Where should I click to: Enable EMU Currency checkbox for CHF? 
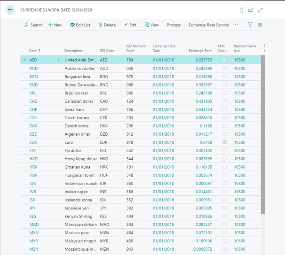[224, 109]
